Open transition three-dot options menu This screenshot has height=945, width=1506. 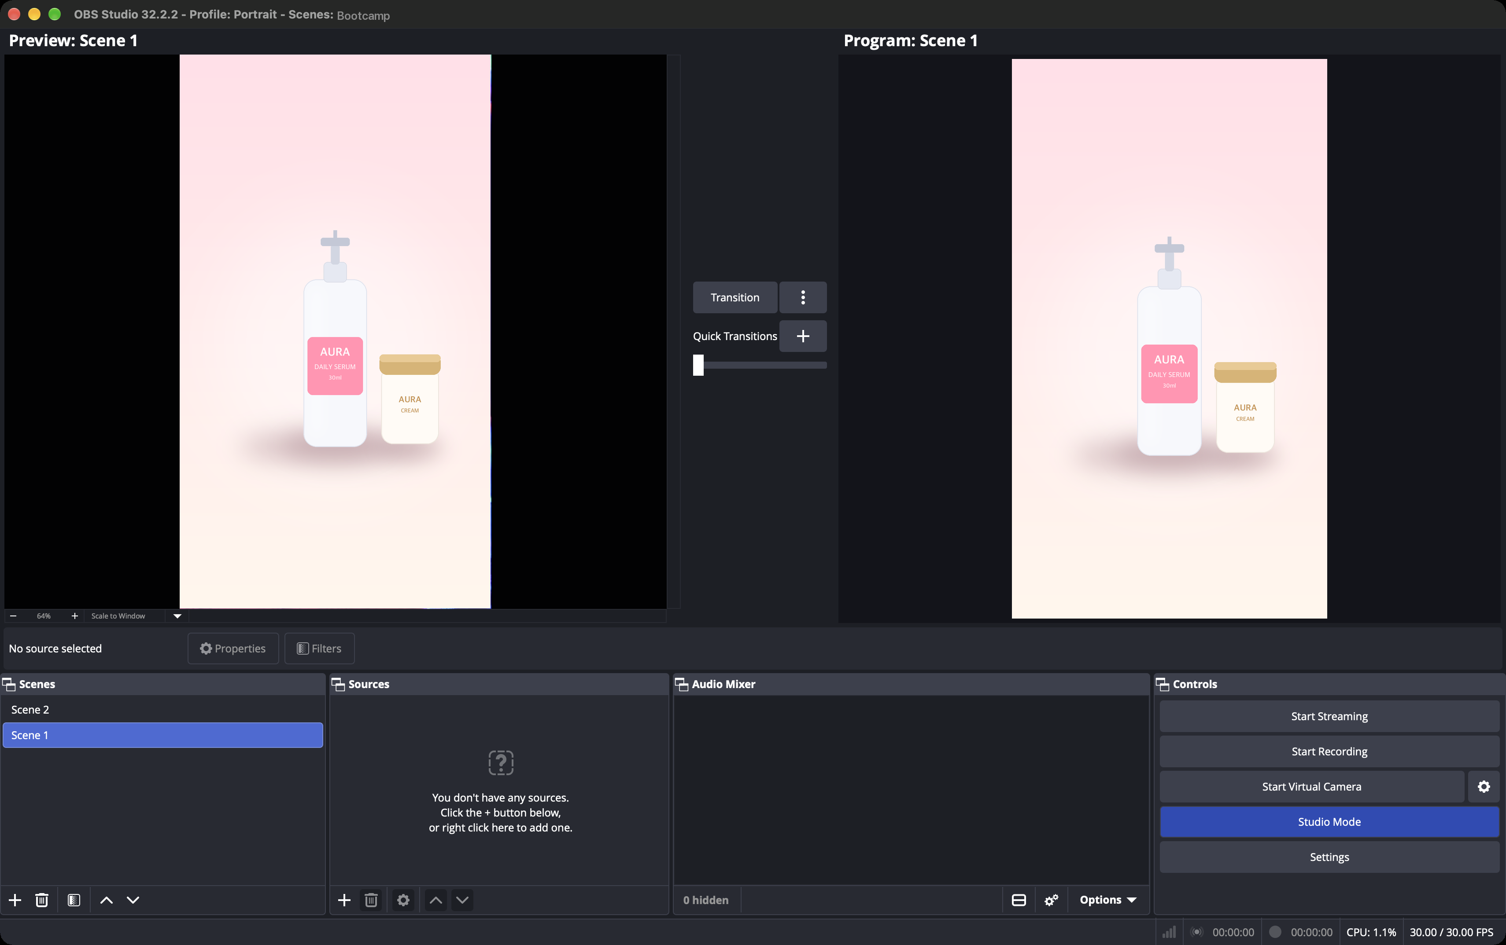pos(803,297)
